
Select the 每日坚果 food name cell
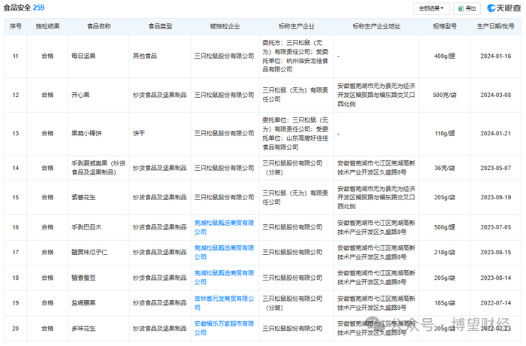tap(83, 56)
